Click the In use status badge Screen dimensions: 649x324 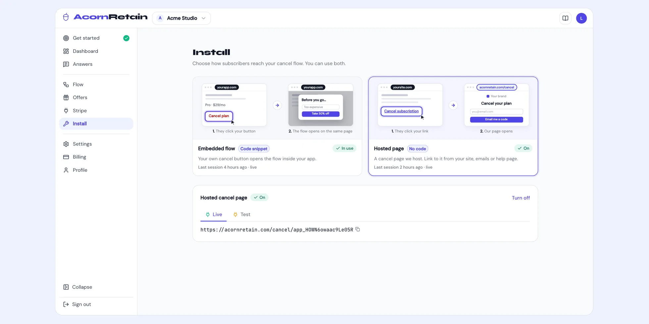[344, 148]
